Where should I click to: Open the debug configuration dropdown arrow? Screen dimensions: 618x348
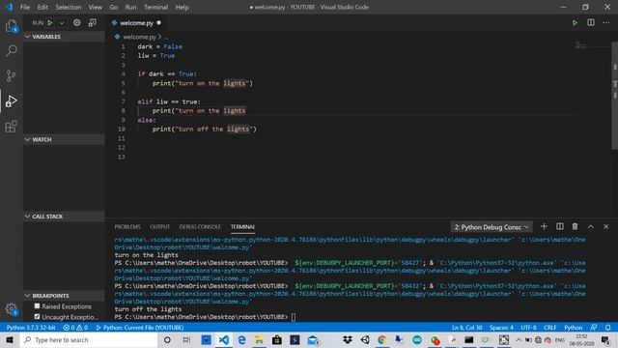[x=62, y=23]
